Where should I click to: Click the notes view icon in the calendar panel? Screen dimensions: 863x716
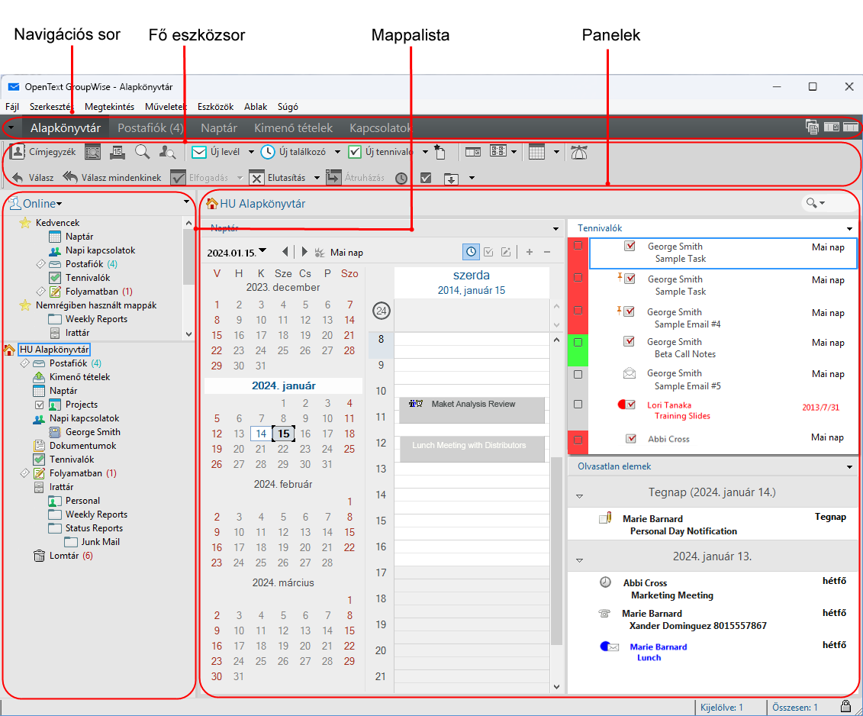coord(506,252)
